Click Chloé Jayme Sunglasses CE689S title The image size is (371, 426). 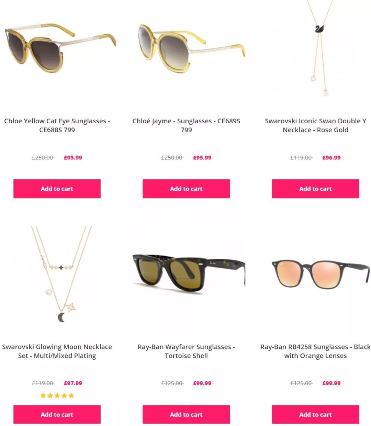(x=186, y=125)
